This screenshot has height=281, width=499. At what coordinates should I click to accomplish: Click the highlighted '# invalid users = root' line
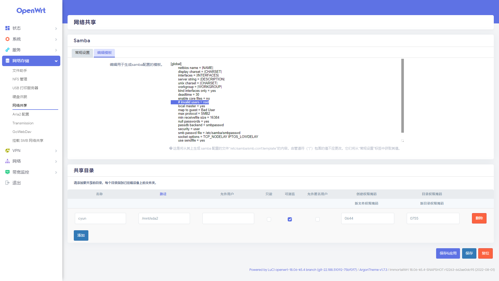coord(193,102)
